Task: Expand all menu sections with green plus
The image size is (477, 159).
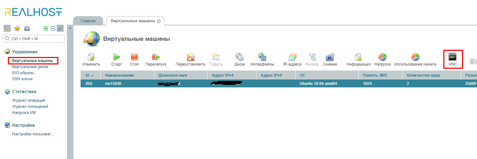Action: tap(45, 28)
